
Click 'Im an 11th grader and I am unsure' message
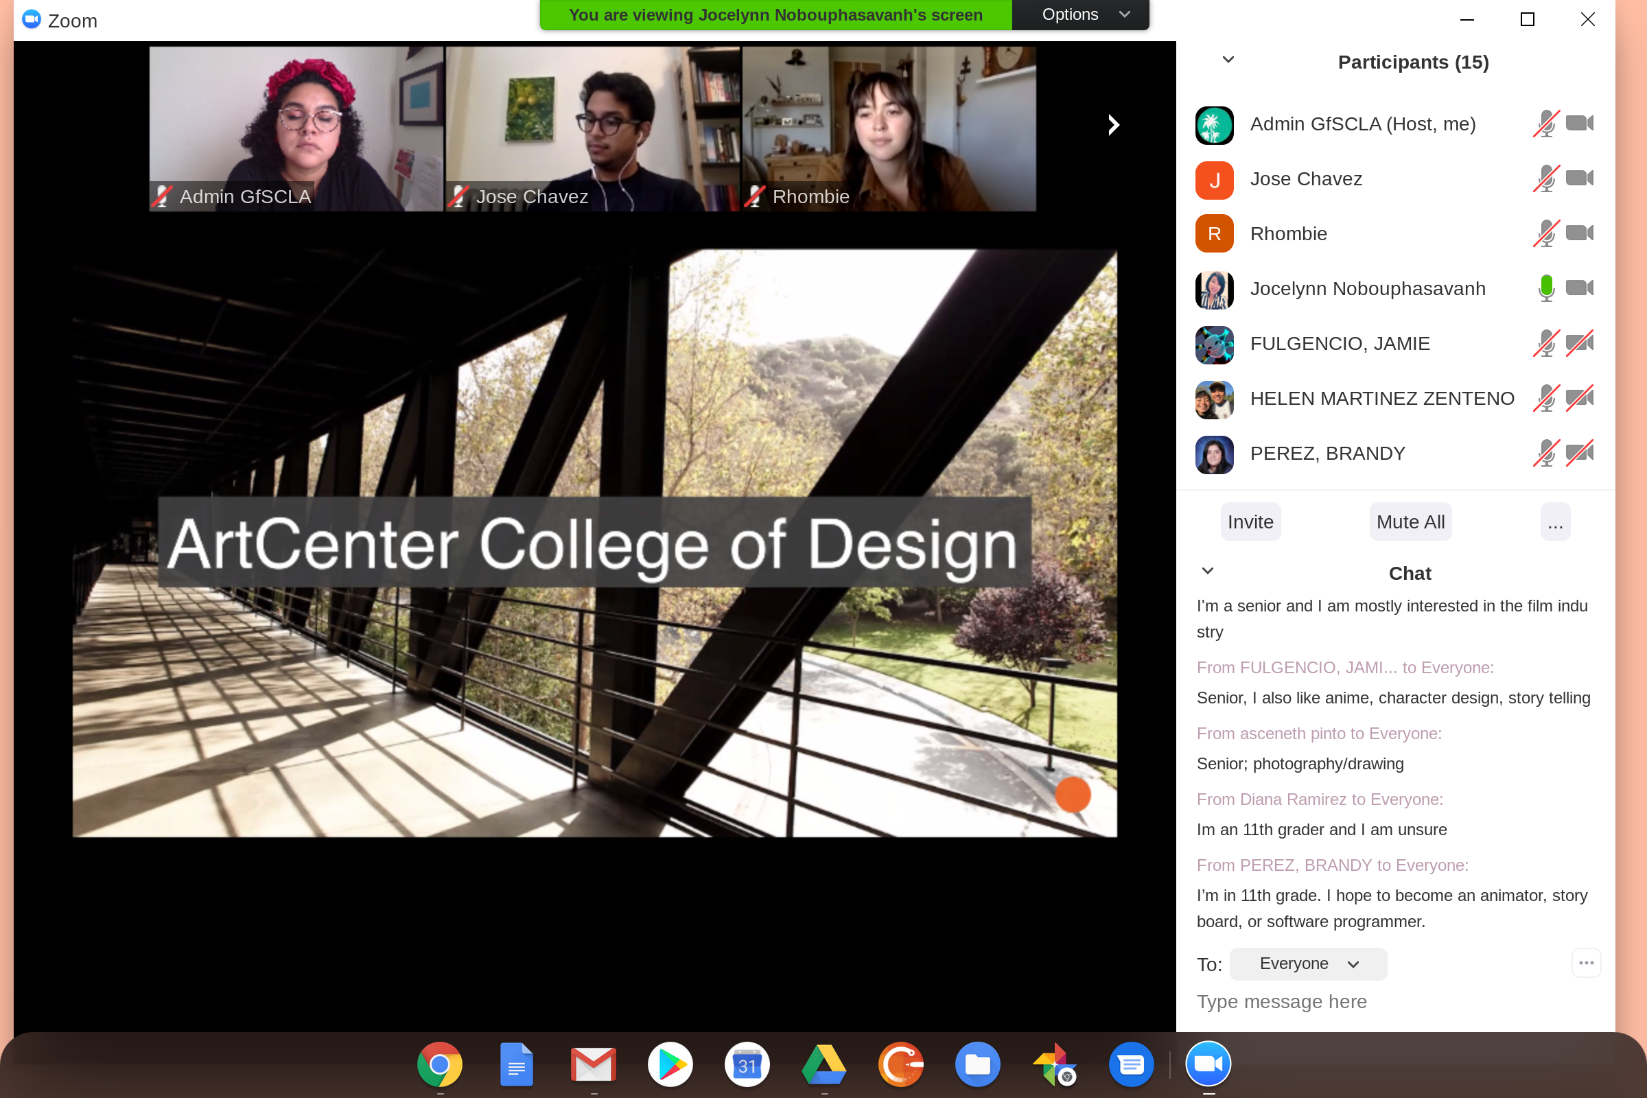1322,829
